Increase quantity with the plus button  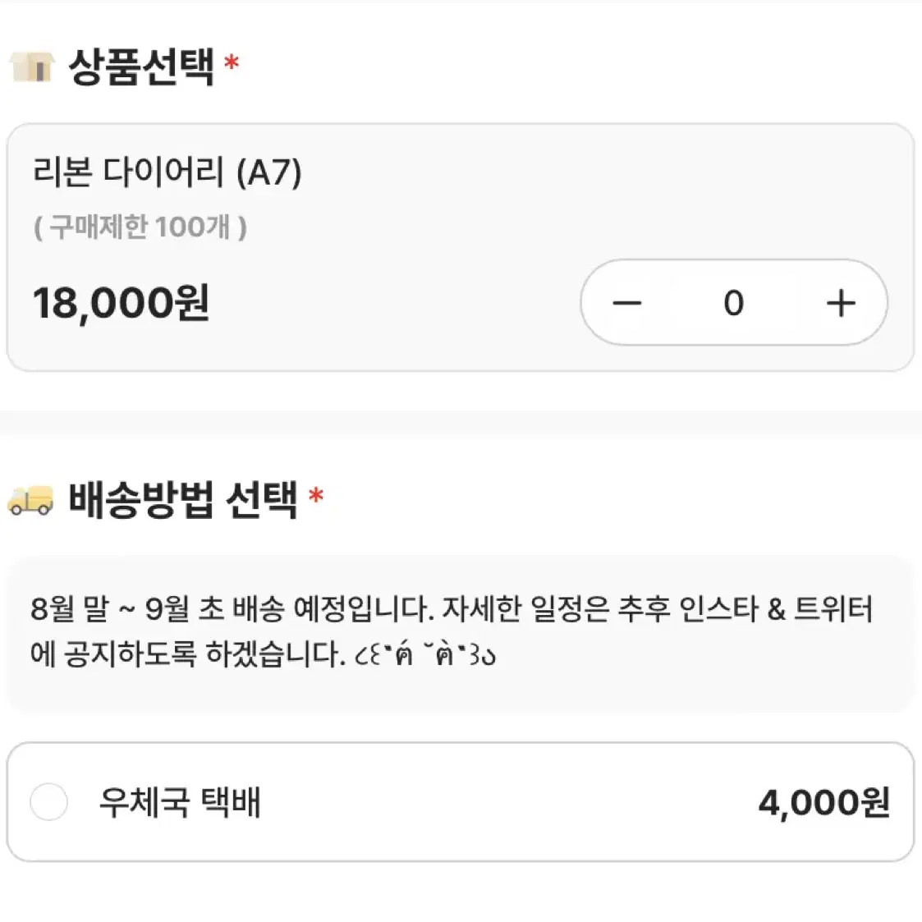tap(840, 303)
